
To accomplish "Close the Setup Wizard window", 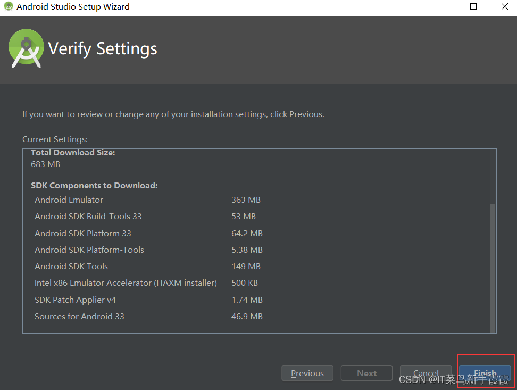I will point(504,6).
